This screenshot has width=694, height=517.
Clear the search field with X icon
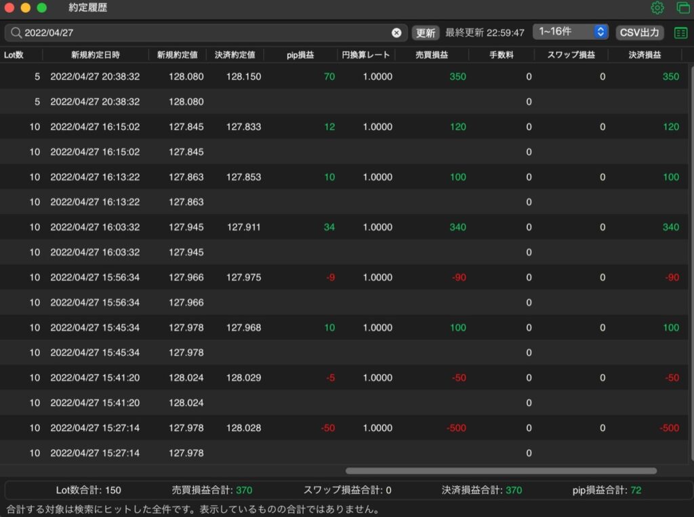point(396,33)
